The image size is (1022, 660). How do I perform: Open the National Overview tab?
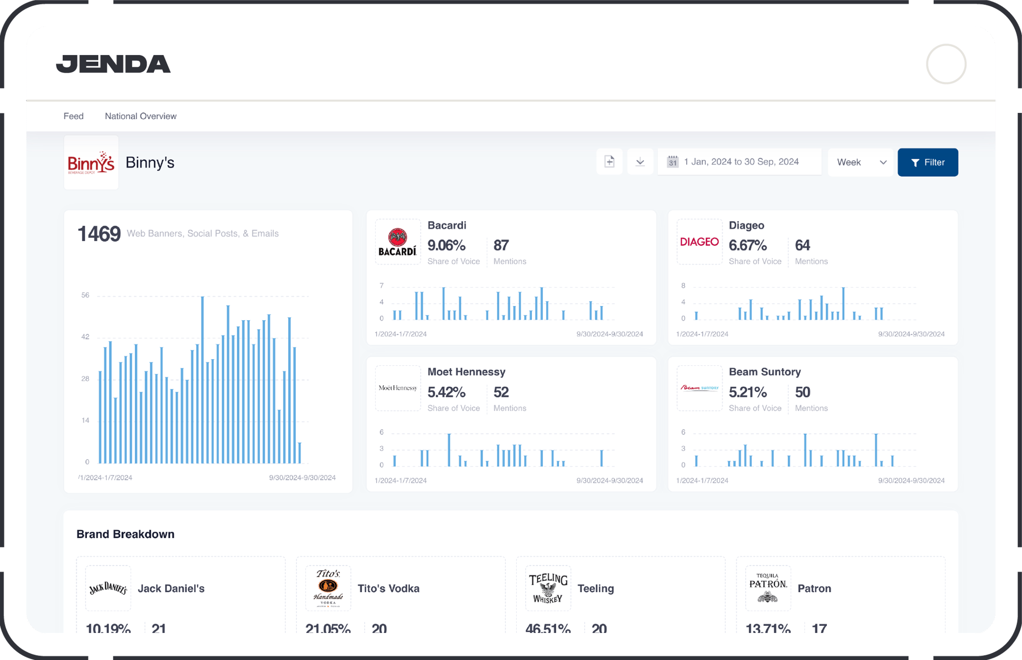click(141, 116)
